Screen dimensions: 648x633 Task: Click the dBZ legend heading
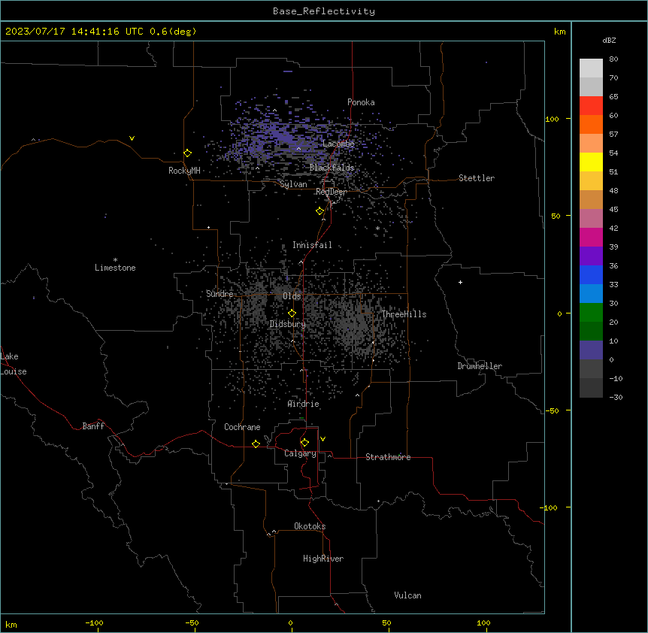(609, 40)
